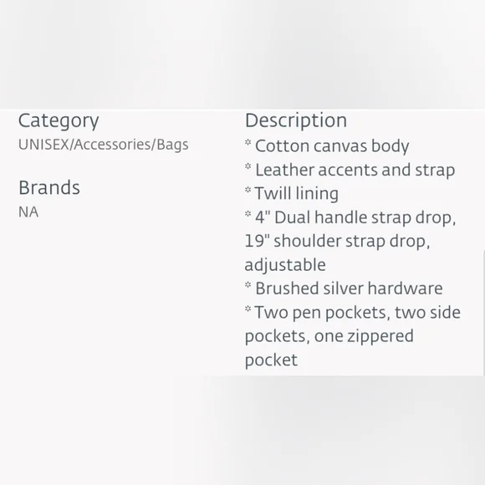Select the Cotton canvas body line
The image size is (485, 485).
tap(332, 146)
